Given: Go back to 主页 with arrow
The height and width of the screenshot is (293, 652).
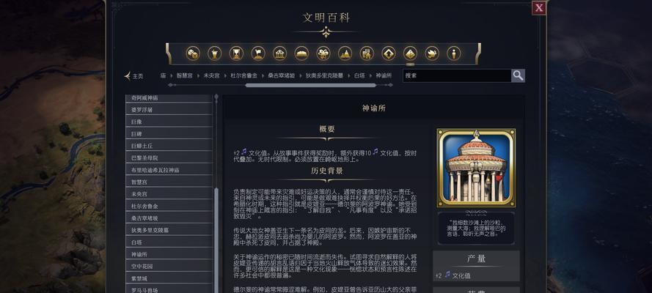Looking at the screenshot, I should pyautogui.click(x=134, y=76).
